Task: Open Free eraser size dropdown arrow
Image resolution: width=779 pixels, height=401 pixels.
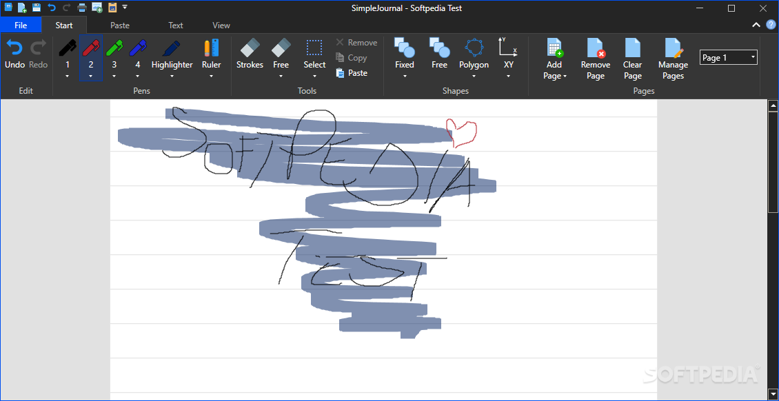Action: (281, 76)
